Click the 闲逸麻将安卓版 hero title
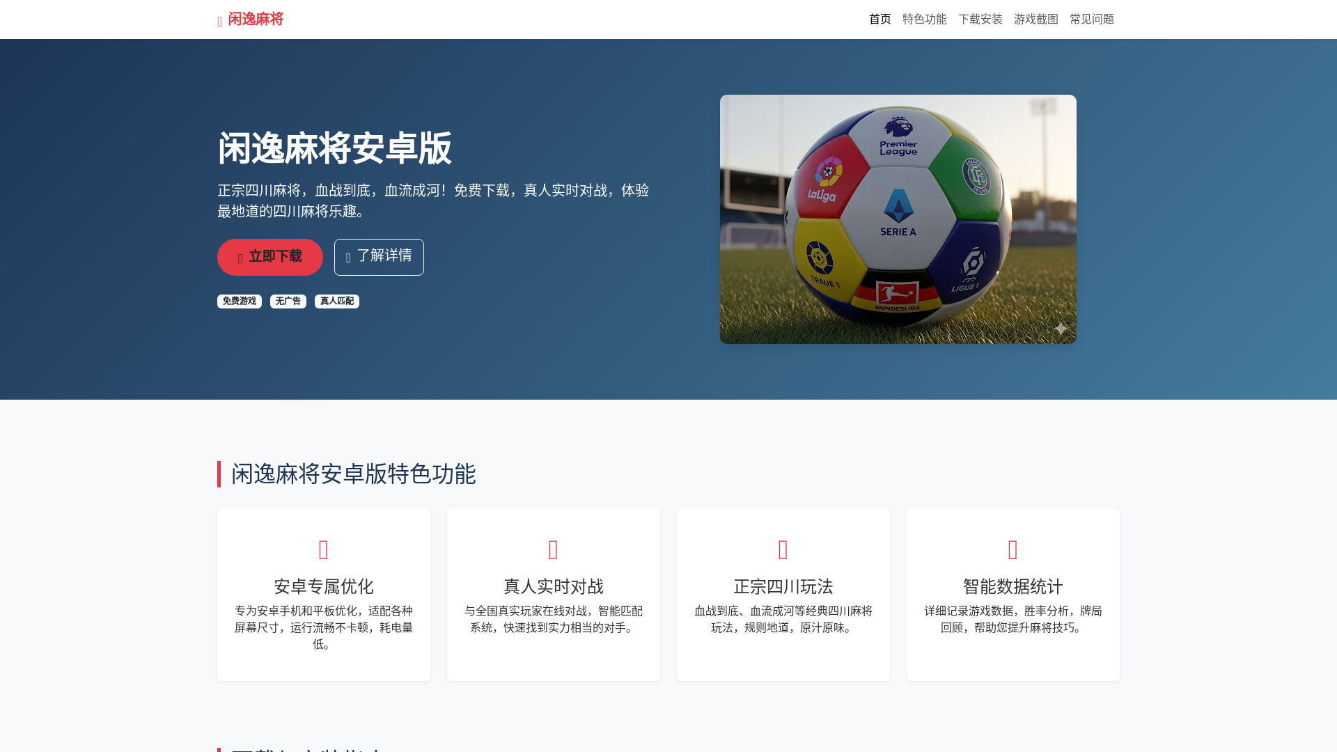1337x752 pixels. [335, 148]
